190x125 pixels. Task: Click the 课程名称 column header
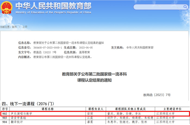point(48,109)
